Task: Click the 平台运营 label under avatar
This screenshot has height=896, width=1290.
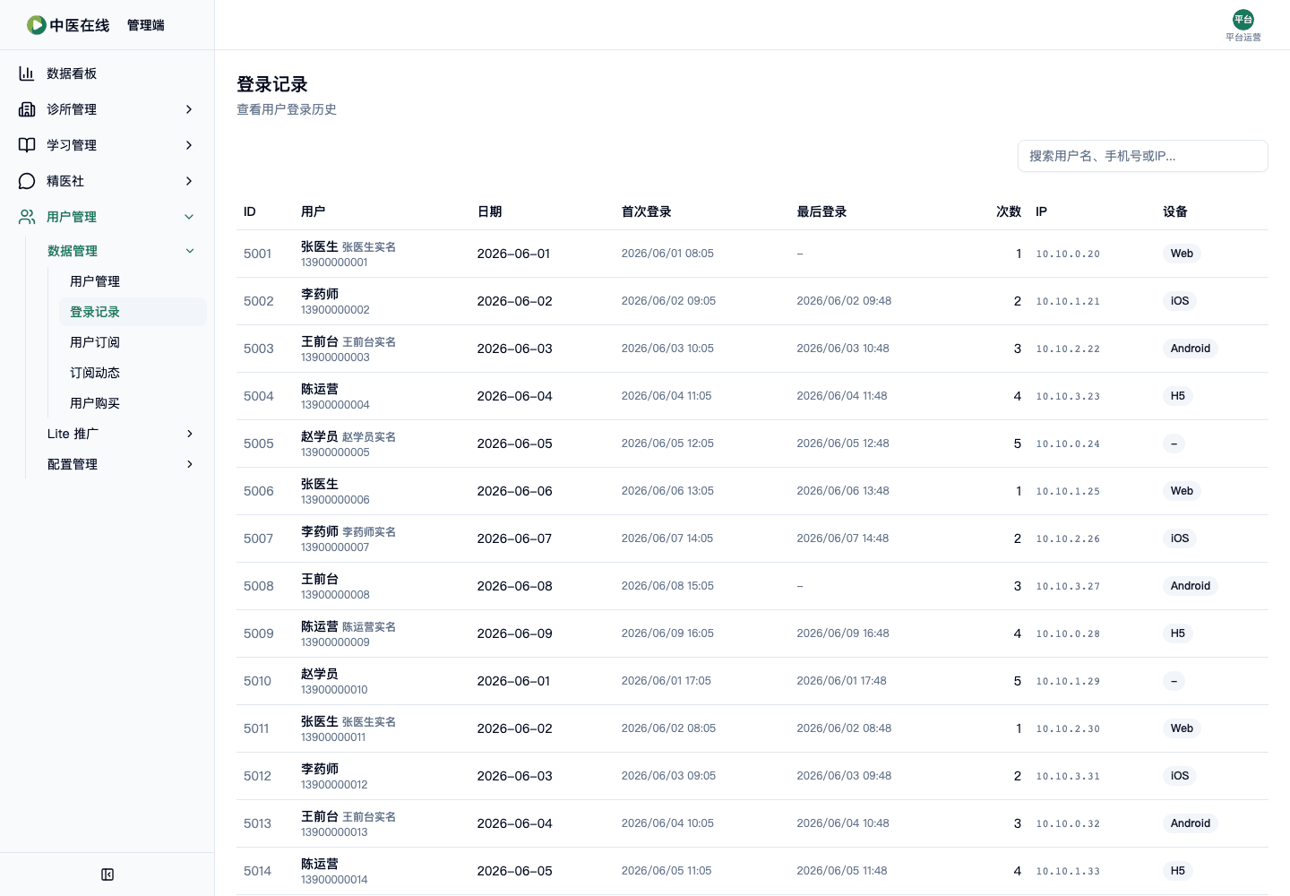Action: 1243,38
